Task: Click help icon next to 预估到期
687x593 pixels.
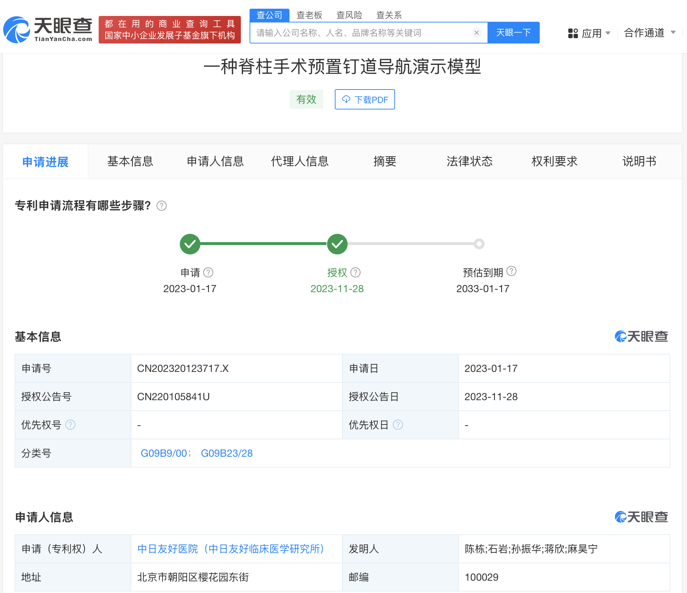Action: [x=511, y=271]
